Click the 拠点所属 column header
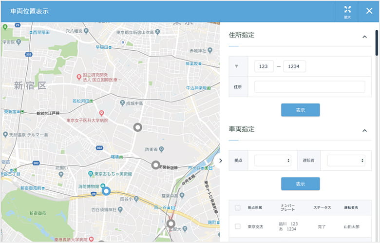The width and height of the screenshot is (380, 243). (x=255, y=207)
